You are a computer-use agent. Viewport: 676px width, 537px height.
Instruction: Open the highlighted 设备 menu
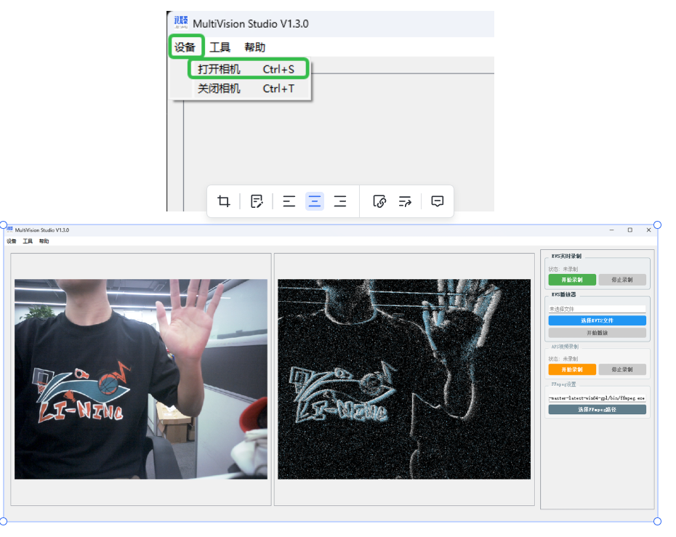coord(185,47)
